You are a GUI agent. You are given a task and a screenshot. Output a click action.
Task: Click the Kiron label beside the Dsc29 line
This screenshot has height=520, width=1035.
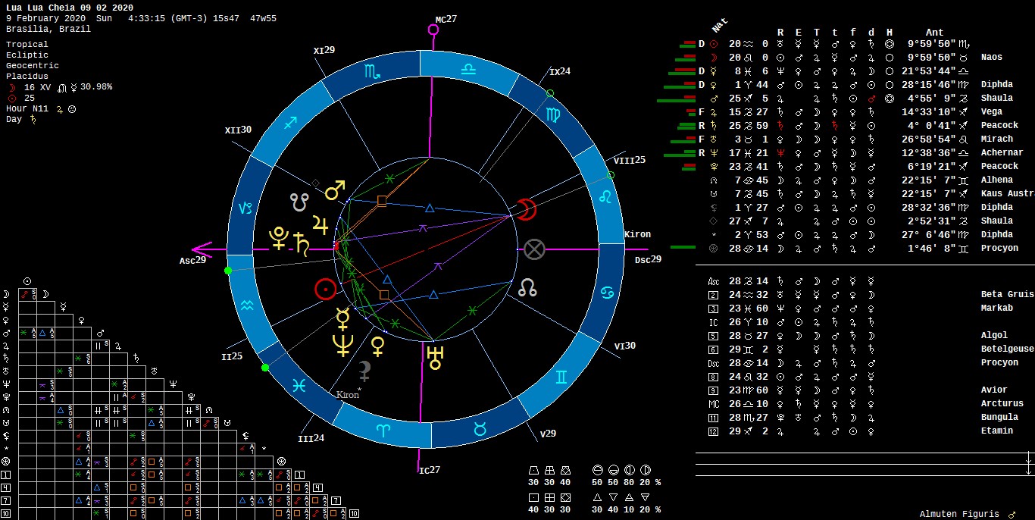coord(637,234)
